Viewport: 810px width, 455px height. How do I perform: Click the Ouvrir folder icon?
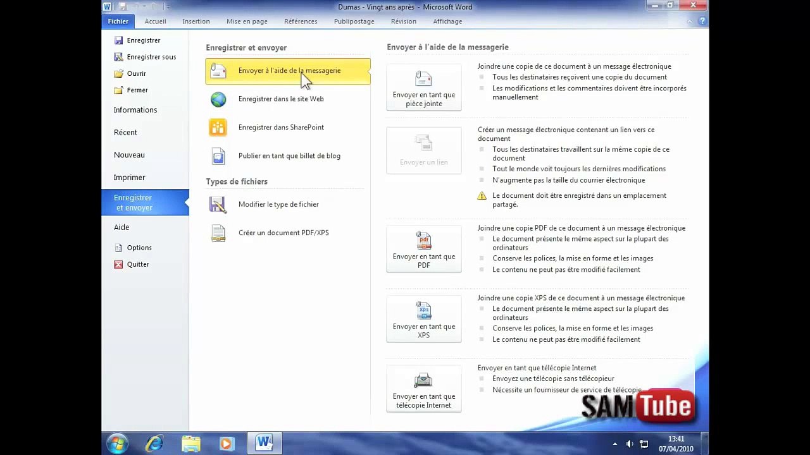pos(118,73)
